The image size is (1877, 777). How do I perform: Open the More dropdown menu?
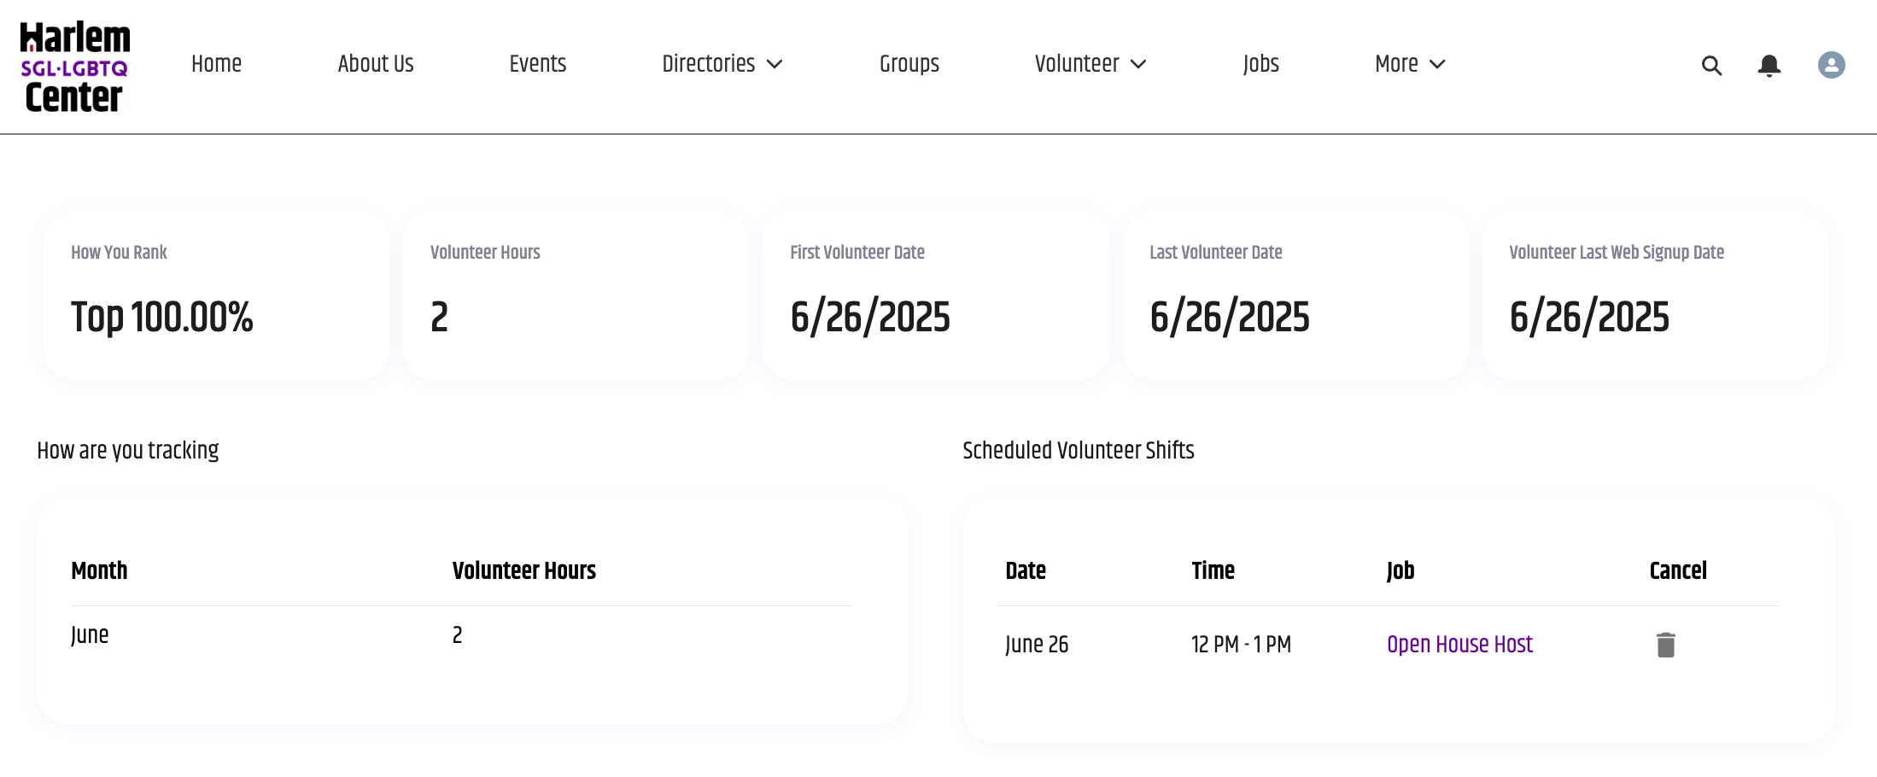click(1409, 64)
